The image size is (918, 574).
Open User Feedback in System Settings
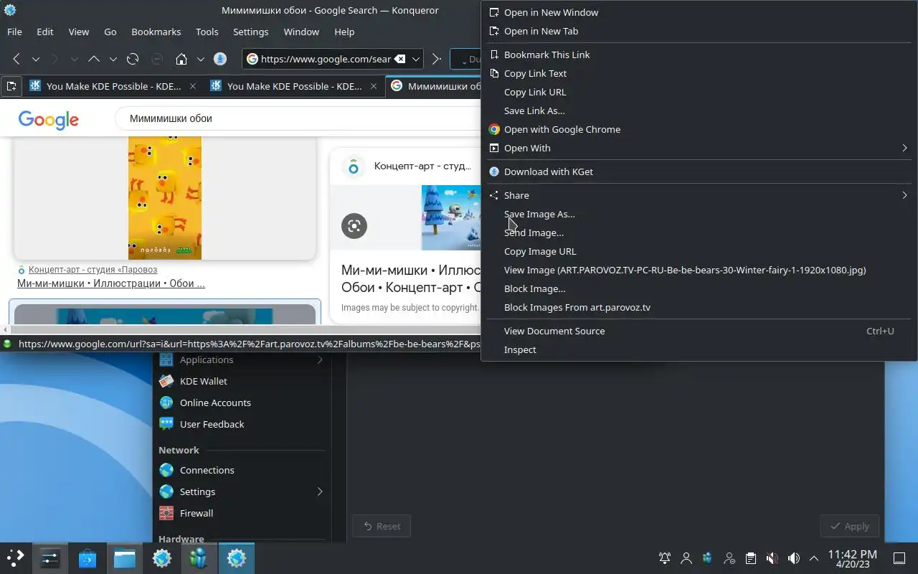(242, 424)
